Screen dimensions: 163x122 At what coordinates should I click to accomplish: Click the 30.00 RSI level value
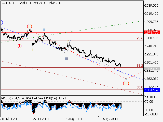pyautogui.click(x=149, y=110)
